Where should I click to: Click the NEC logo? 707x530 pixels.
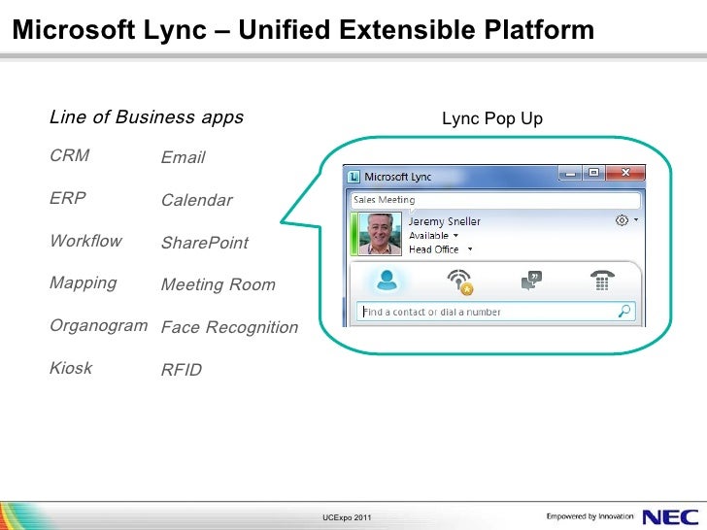click(670, 516)
